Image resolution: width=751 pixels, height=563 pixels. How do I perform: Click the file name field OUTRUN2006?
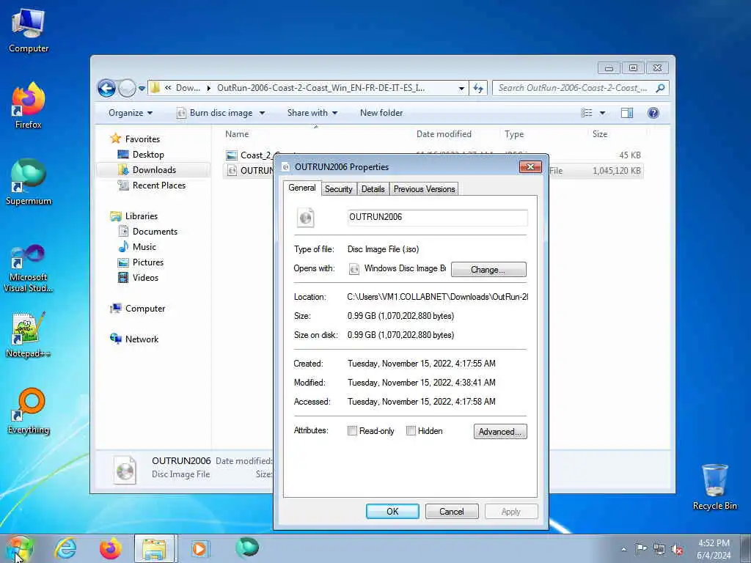(437, 217)
